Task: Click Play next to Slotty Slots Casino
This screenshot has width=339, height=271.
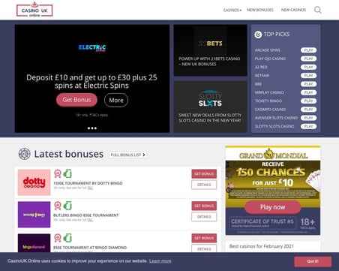Action: pos(308,126)
